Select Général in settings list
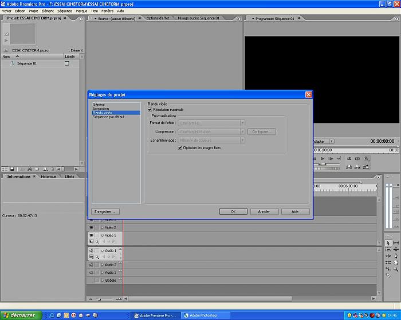This screenshot has width=401, height=320. coord(99,105)
